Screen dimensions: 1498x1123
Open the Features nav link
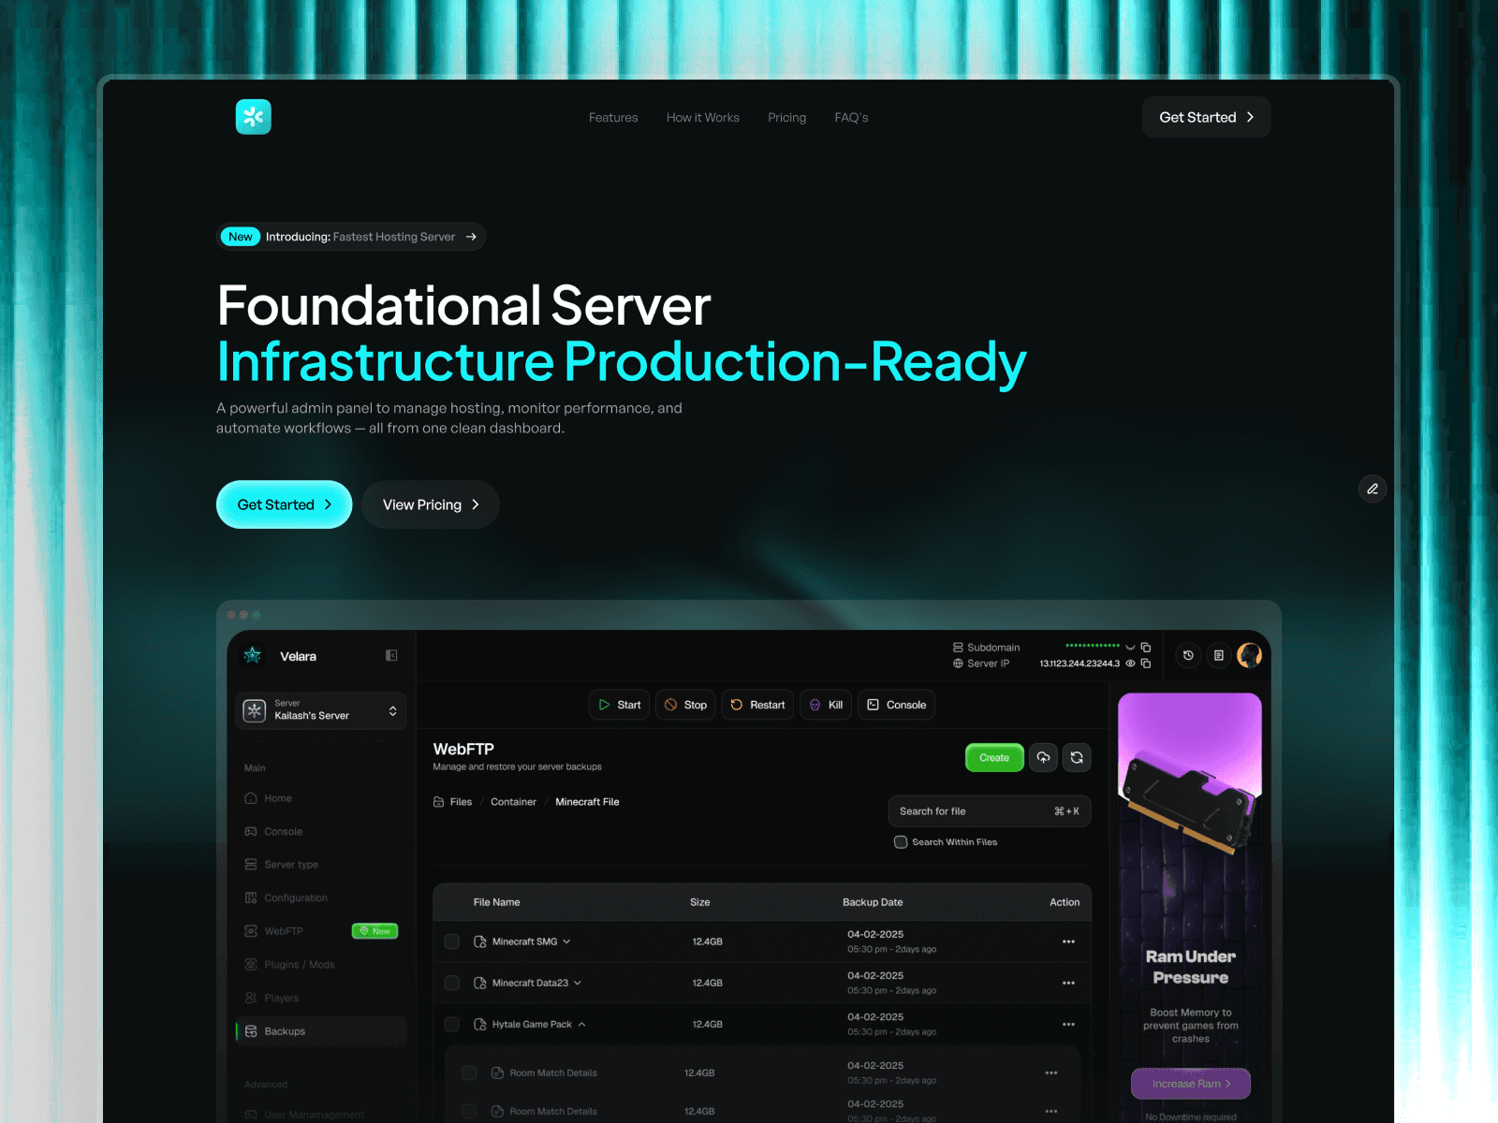(613, 118)
